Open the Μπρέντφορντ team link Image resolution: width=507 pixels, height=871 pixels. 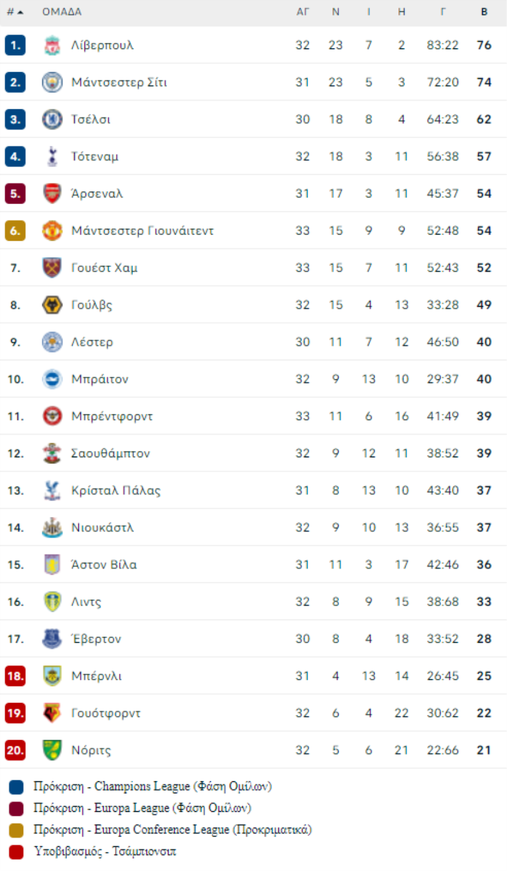point(112,417)
